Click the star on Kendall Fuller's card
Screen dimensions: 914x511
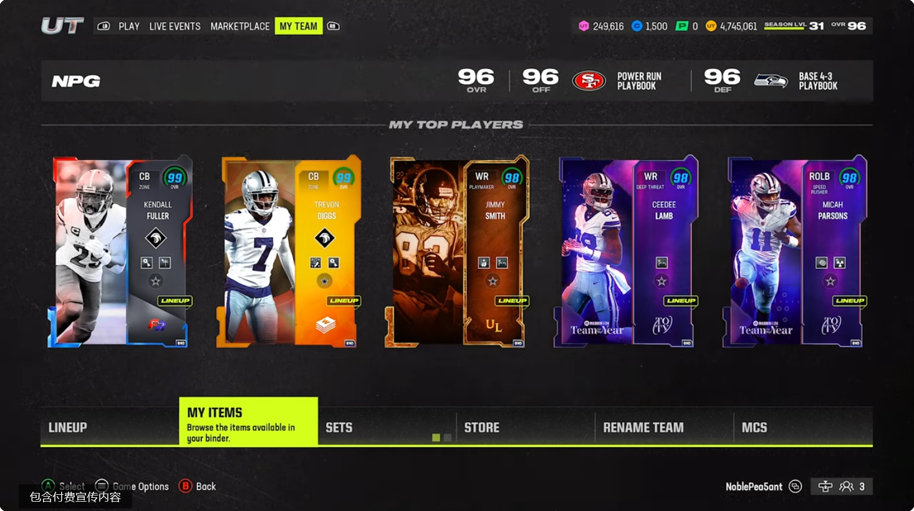pyautogui.click(x=156, y=281)
